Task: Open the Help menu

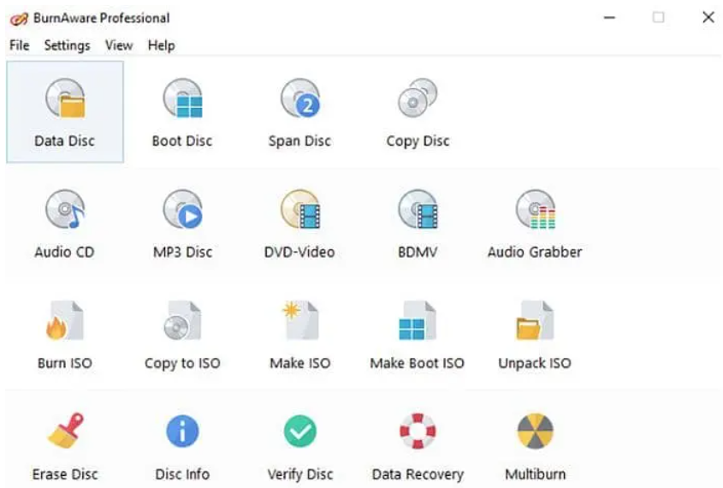Action: [x=162, y=45]
